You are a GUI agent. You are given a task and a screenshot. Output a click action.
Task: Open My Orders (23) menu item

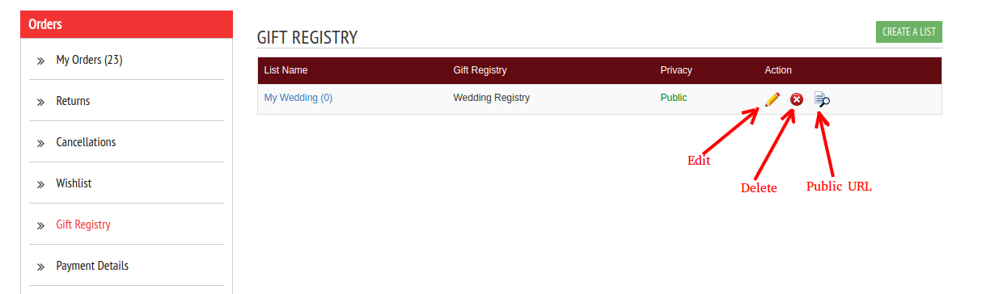tap(89, 60)
